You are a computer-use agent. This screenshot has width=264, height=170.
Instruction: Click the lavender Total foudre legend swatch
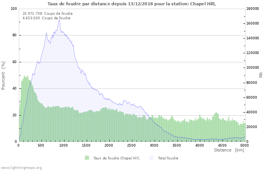[152, 158]
